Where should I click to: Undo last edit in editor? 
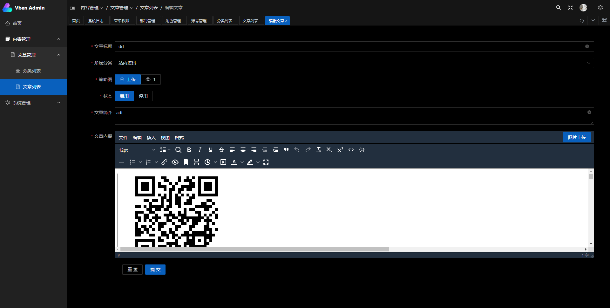[297, 150]
